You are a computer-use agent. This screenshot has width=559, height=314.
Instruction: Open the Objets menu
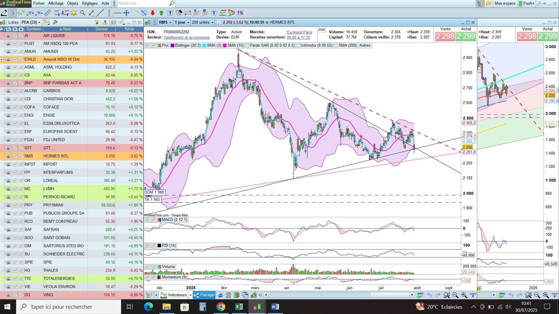click(72, 3)
